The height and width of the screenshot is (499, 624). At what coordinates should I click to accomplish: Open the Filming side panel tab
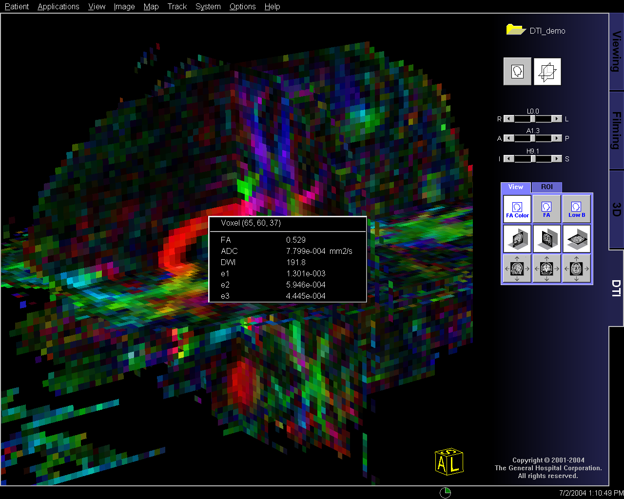(x=616, y=130)
